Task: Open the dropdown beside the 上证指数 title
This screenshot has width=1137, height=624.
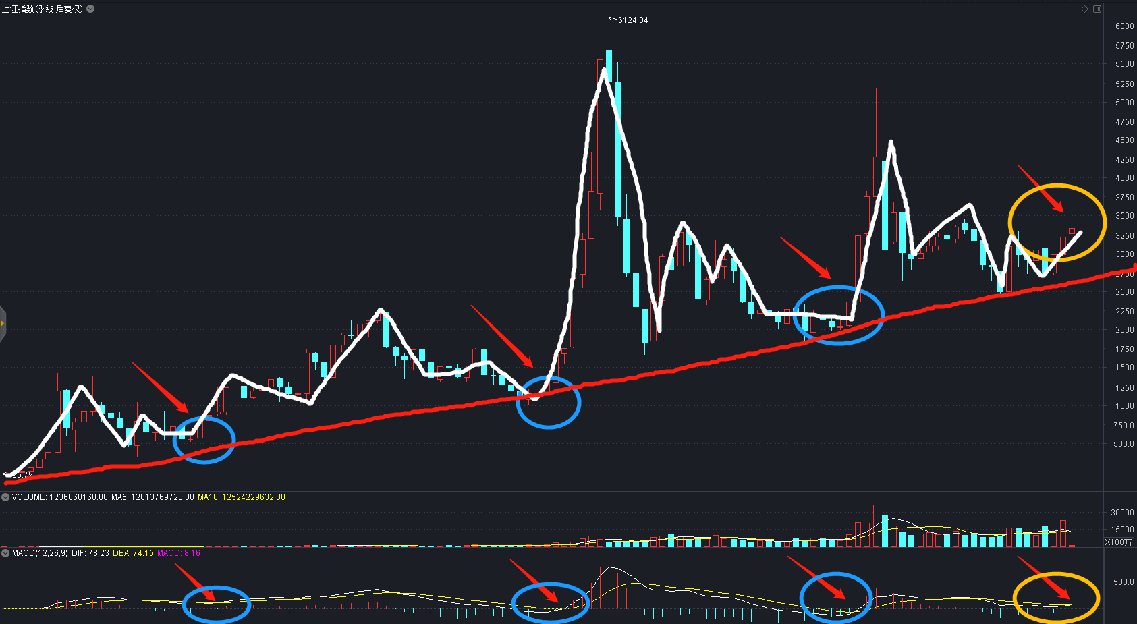Action: pyautogui.click(x=90, y=9)
